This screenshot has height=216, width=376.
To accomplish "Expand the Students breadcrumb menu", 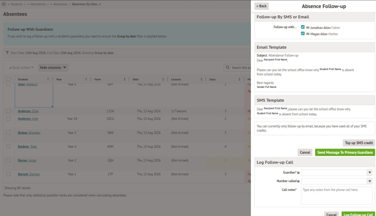I will pos(15,4).
